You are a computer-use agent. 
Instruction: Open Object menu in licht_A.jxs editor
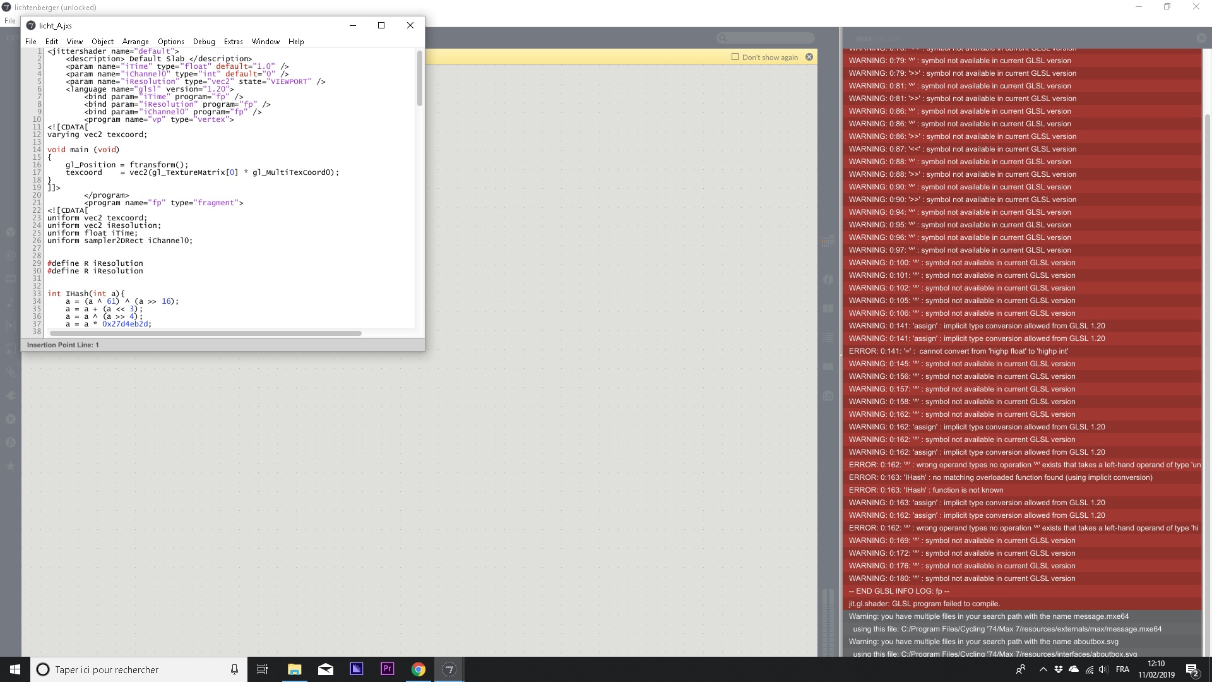point(102,41)
